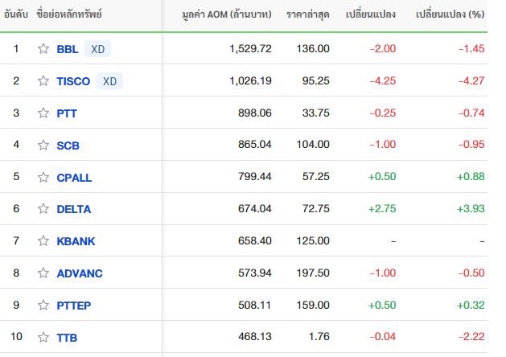Click the XD badge next to TISCO
Screen dimensions: 506x357
[109, 81]
